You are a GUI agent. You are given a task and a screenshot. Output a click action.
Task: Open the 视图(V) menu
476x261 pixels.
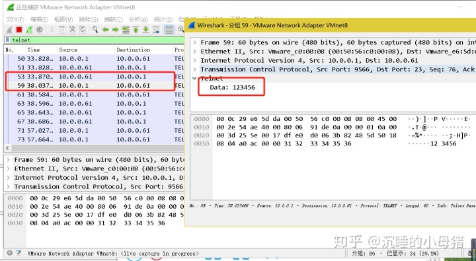[63, 19]
